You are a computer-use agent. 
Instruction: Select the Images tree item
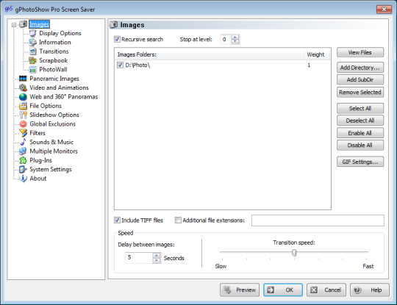[x=39, y=24]
